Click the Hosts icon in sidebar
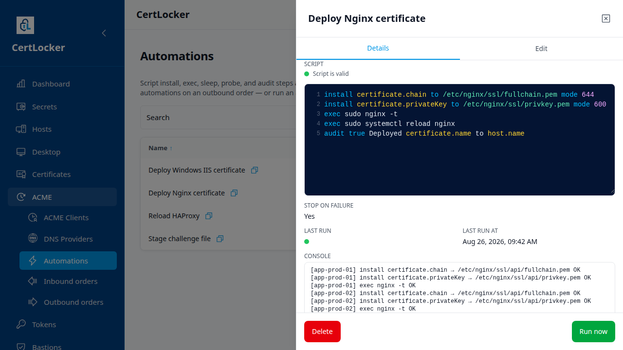The image size is (623, 350). [x=21, y=129]
